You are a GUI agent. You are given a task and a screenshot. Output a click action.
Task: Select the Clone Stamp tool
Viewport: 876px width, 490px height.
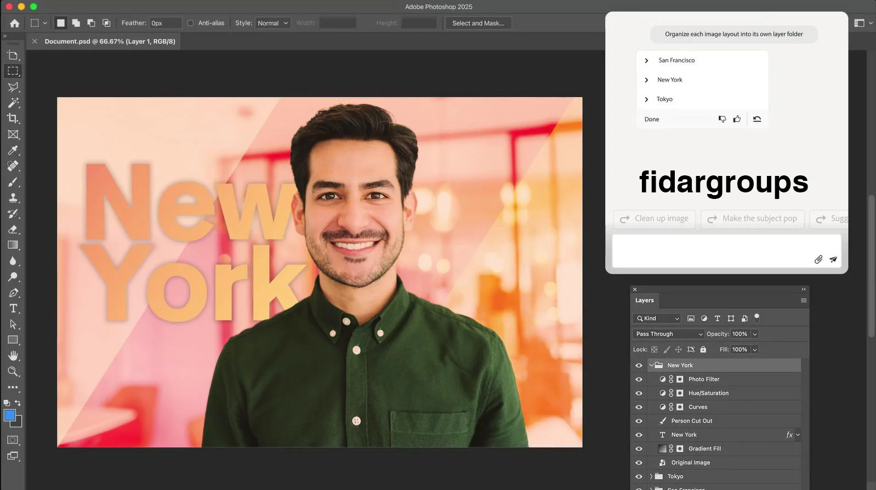click(13, 198)
